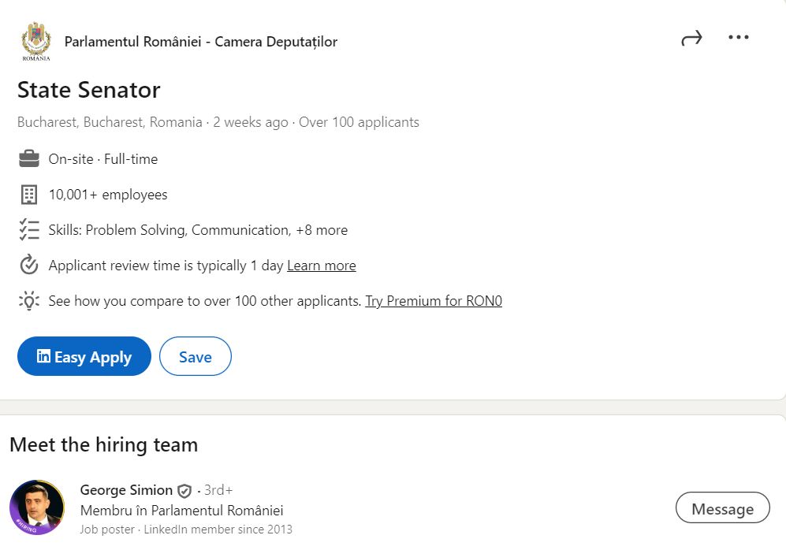Save this job with the Save button
This screenshot has height=550, width=786.
coord(195,357)
